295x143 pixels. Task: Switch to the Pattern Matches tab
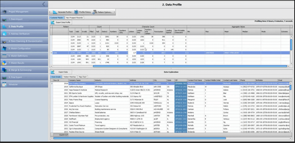(70, 77)
